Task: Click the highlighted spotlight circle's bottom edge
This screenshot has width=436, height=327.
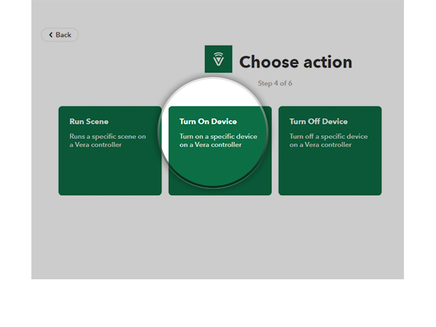Action: click(214, 186)
